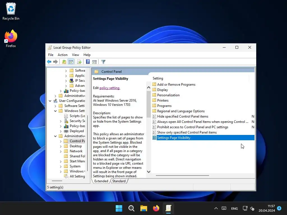Viewport: 287px width, 215px height.
Task: Click the Forward arrow in toolbar
Action: (x=55, y=62)
